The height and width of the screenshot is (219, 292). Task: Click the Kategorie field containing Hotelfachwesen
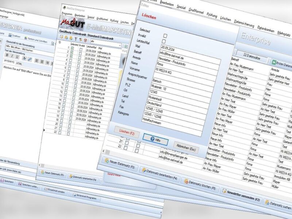tap(173, 127)
